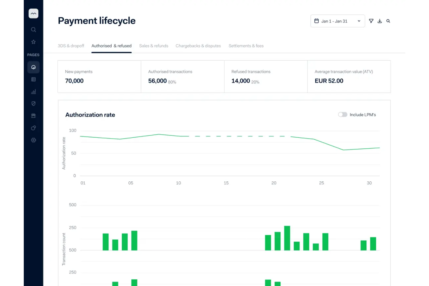The image size is (429, 286).
Task: Open the table/grid page icon in sidebar
Action: pos(33,79)
